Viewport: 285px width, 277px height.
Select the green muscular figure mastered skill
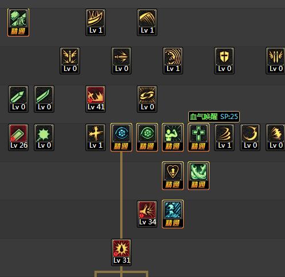coord(173,137)
